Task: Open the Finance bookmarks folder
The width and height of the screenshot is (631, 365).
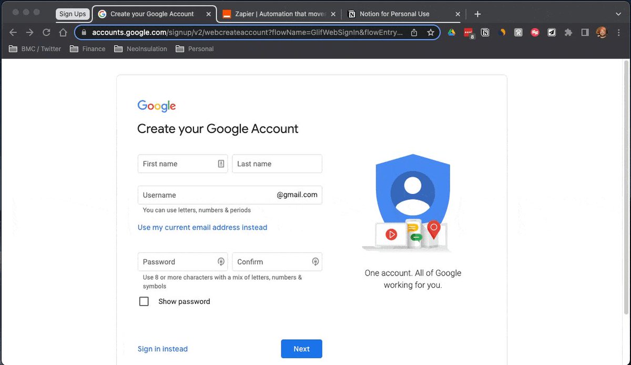Action: click(x=88, y=49)
